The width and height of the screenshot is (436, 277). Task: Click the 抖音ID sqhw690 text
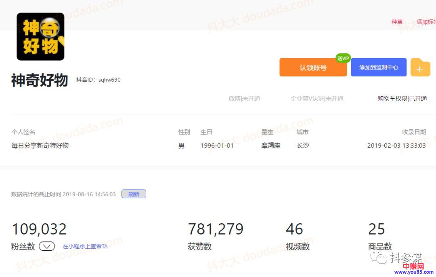[x=99, y=80]
